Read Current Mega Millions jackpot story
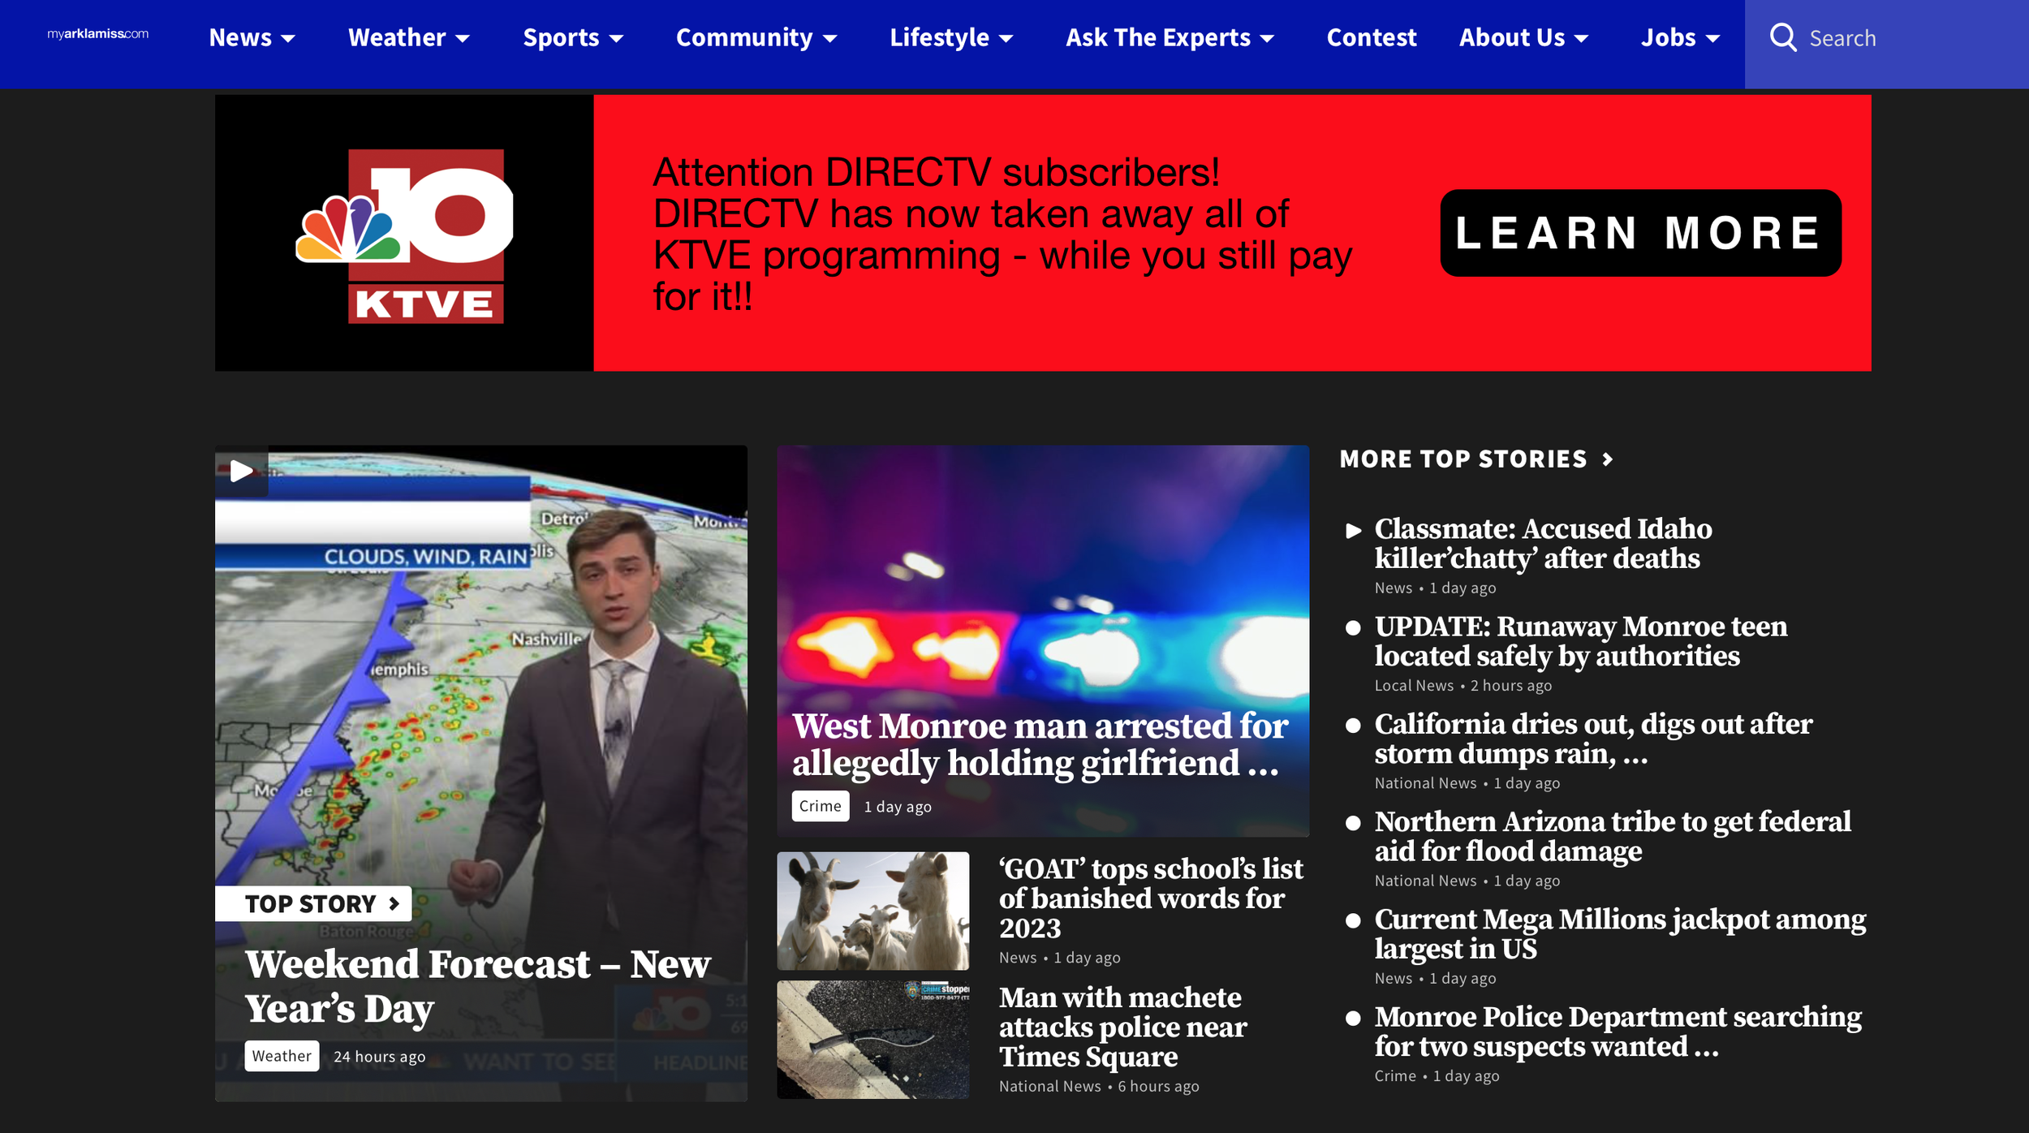The image size is (2029, 1133). [x=1620, y=933]
